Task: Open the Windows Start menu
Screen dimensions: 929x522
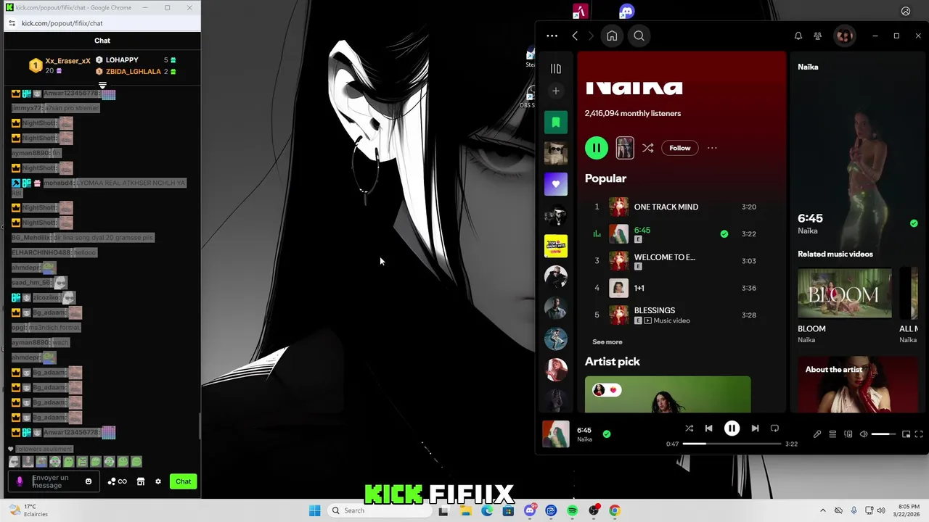Action: (x=314, y=510)
